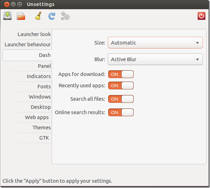210x188 pixels.
Task: Click the Recently used apps: label
Action: (82, 86)
